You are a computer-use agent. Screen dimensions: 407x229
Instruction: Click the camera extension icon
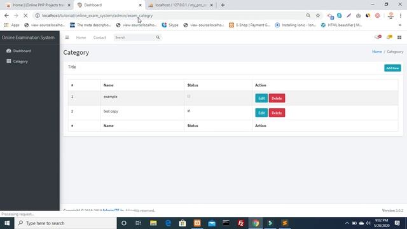pyautogui.click(x=358, y=15)
